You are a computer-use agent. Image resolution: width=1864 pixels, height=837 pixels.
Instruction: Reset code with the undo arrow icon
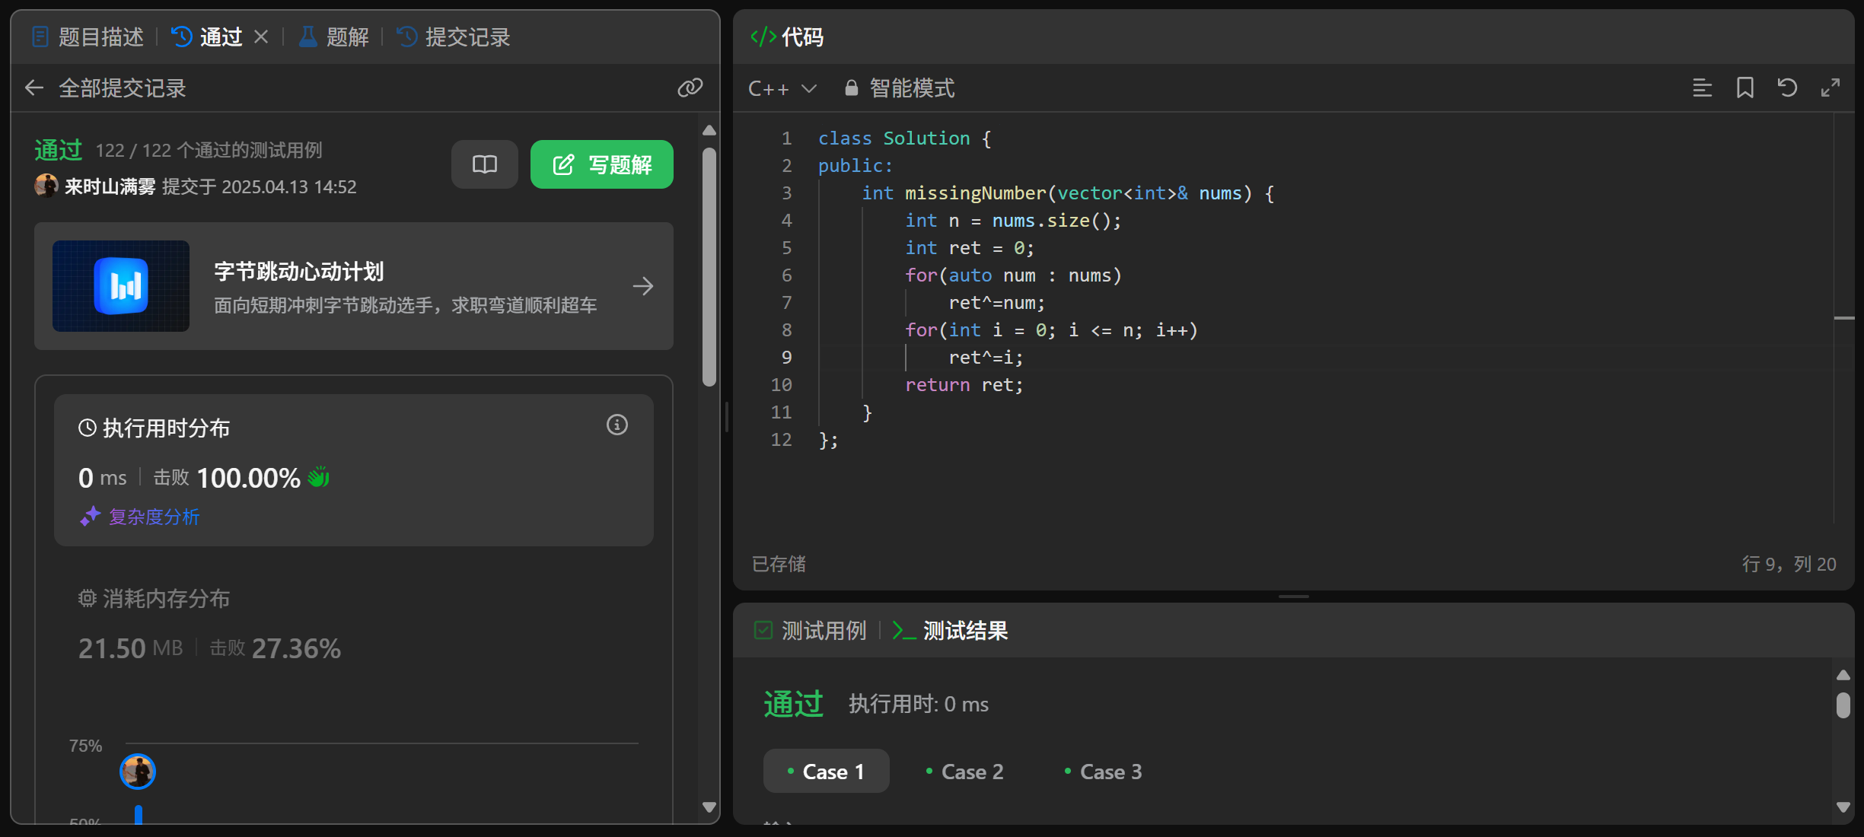point(1787,88)
